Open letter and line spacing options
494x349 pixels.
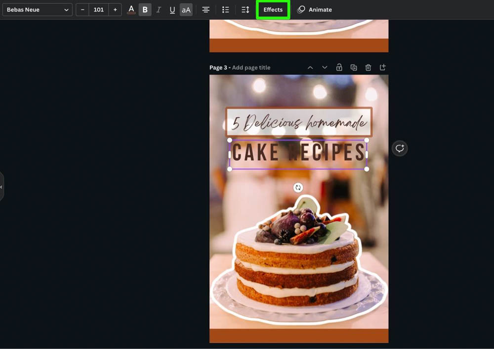click(x=246, y=10)
